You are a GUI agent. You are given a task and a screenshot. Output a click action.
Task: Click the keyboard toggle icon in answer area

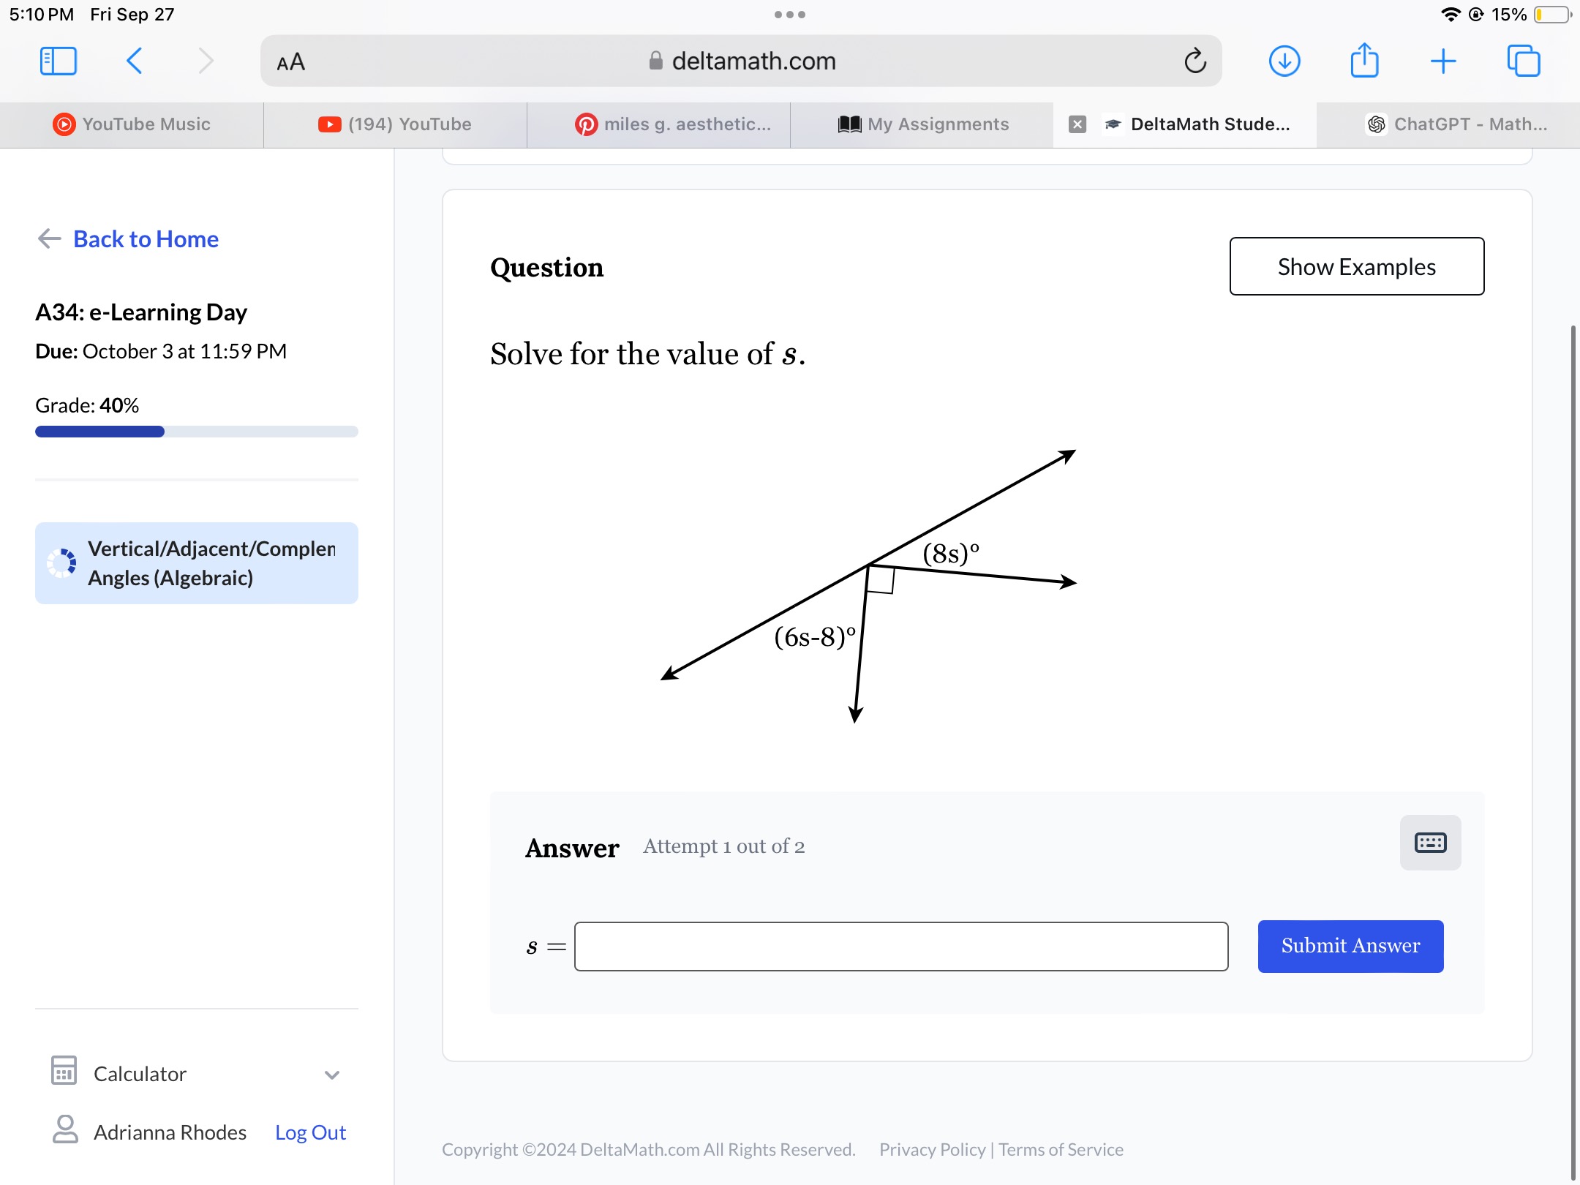point(1431,841)
